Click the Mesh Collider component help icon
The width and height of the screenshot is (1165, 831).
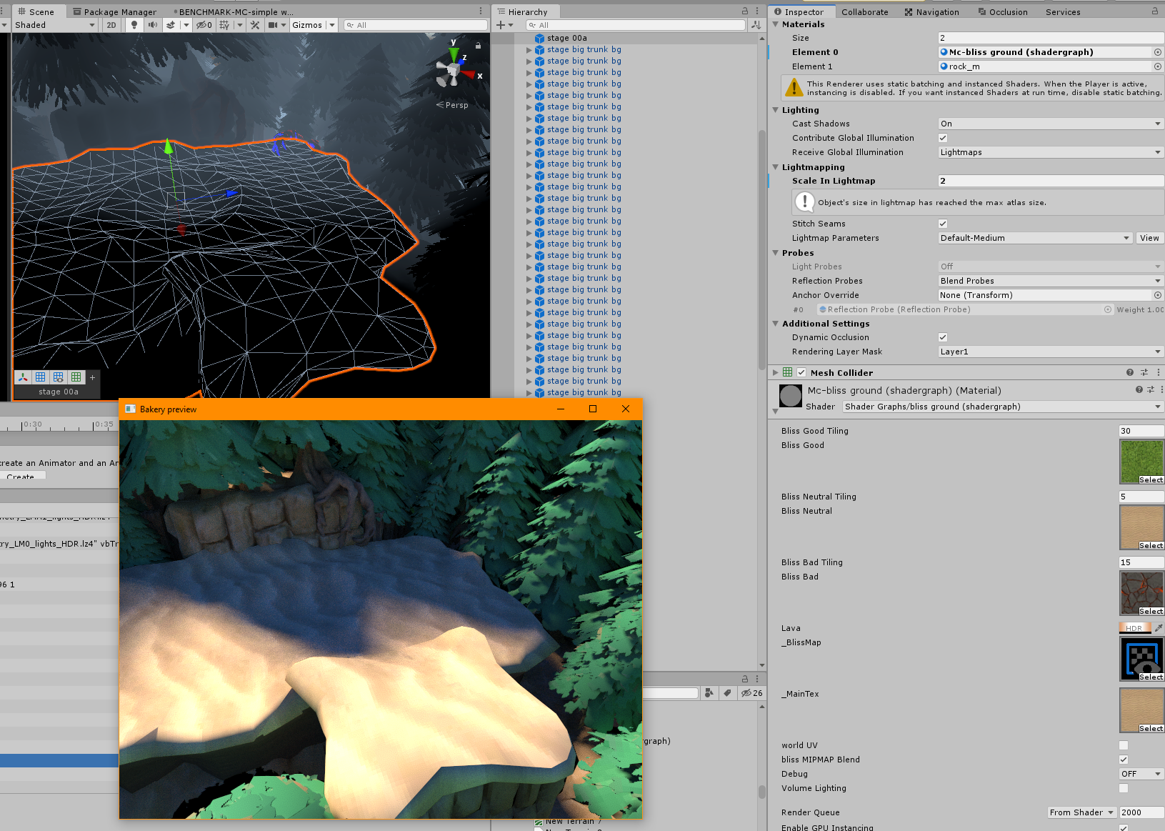coord(1129,372)
